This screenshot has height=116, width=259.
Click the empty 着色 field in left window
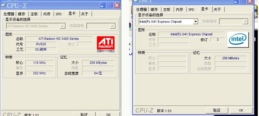39,68
